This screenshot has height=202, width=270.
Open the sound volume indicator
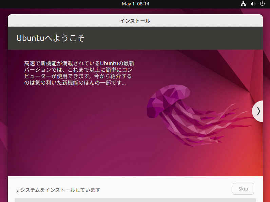point(253,4)
